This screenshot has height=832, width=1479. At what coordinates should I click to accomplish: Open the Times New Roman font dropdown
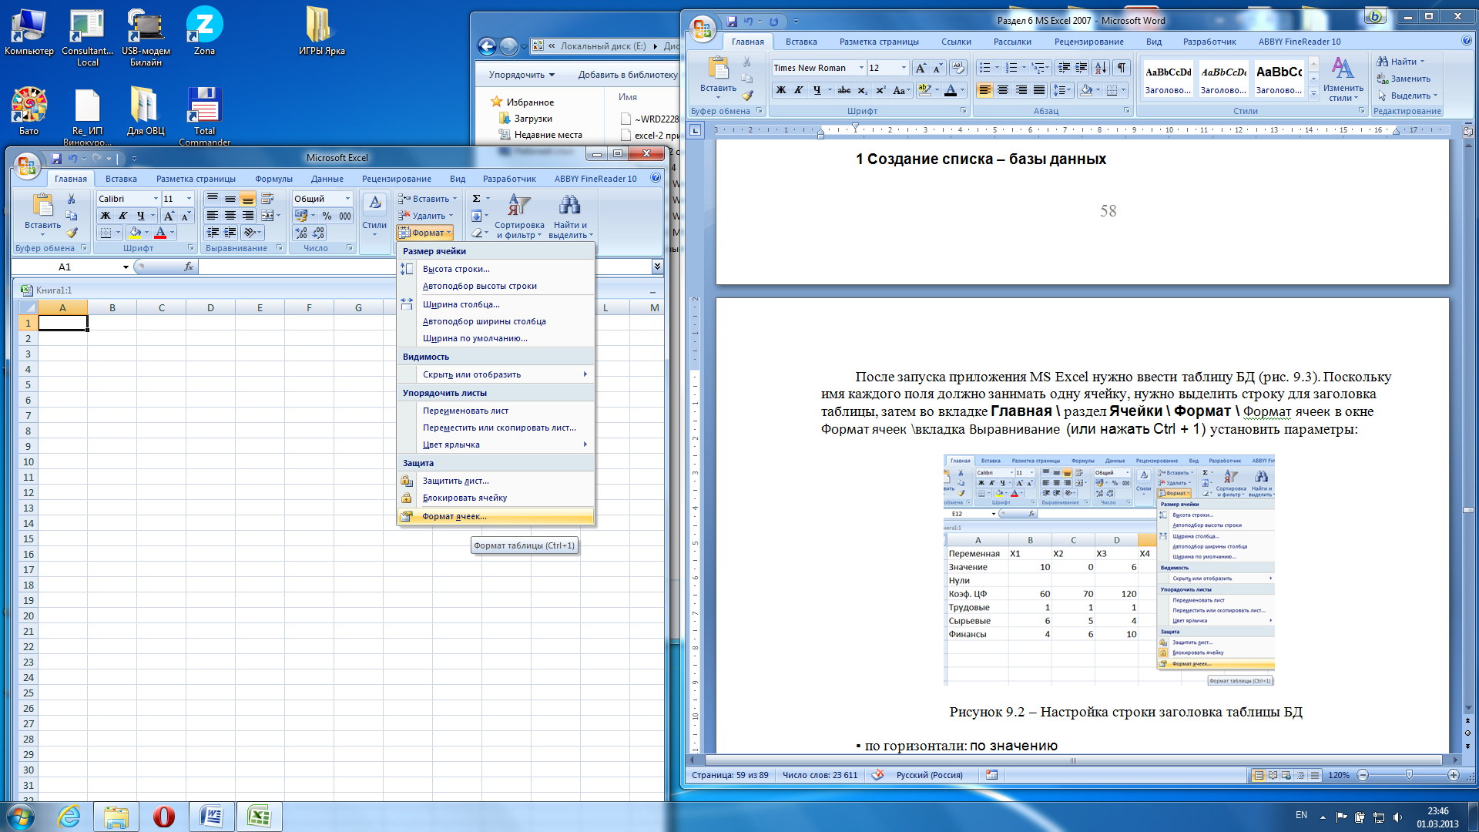861,68
